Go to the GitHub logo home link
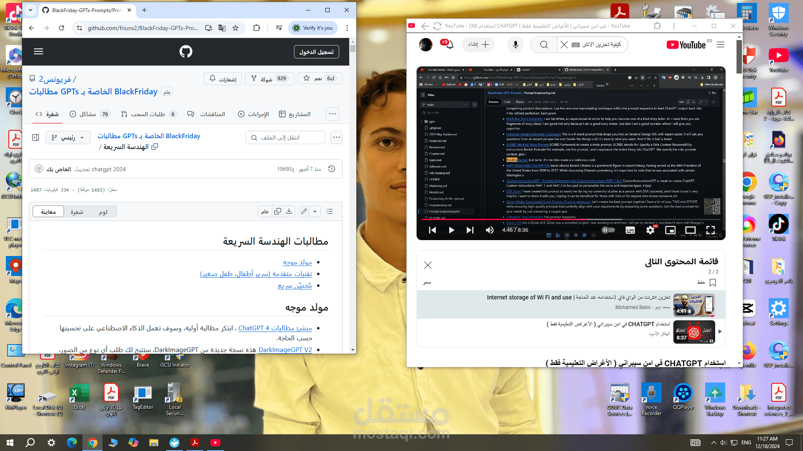The image size is (803, 451). pos(186,51)
